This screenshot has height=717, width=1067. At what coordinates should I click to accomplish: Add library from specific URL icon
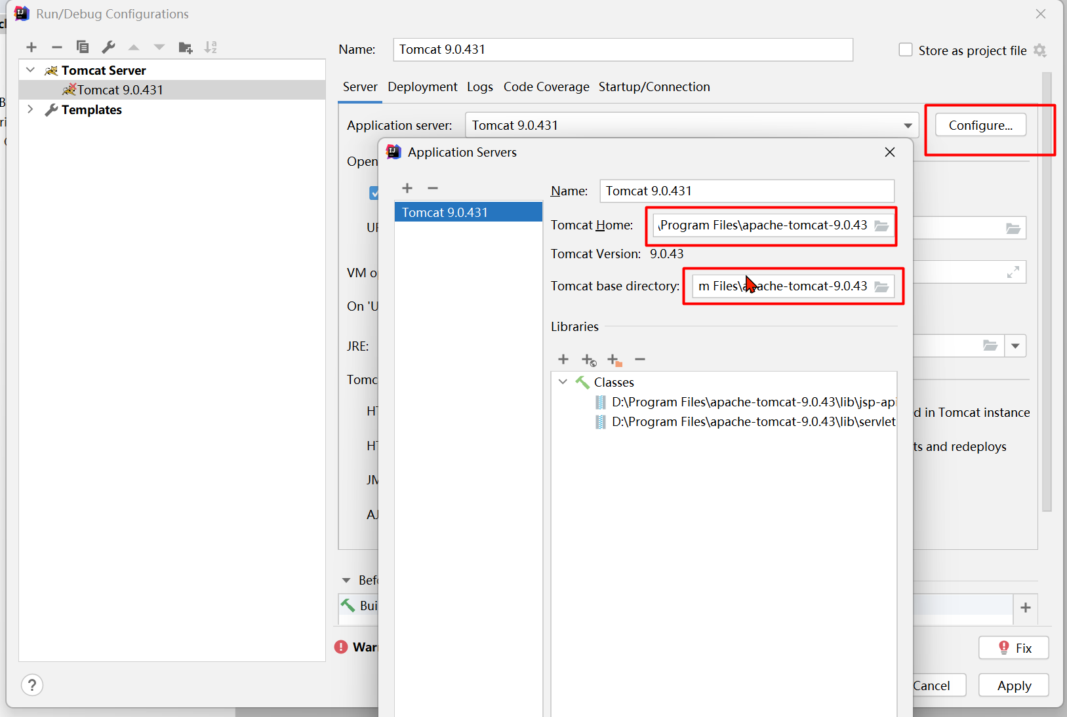click(589, 360)
